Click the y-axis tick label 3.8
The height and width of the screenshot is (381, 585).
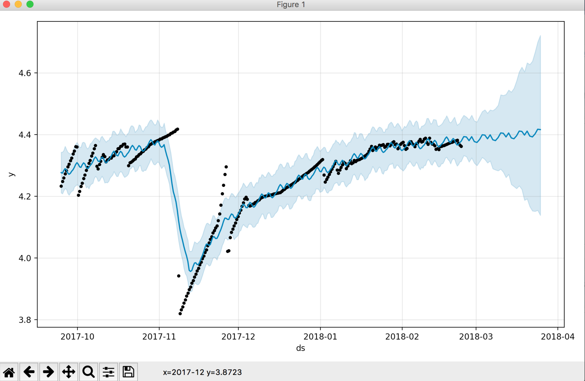[25, 320]
